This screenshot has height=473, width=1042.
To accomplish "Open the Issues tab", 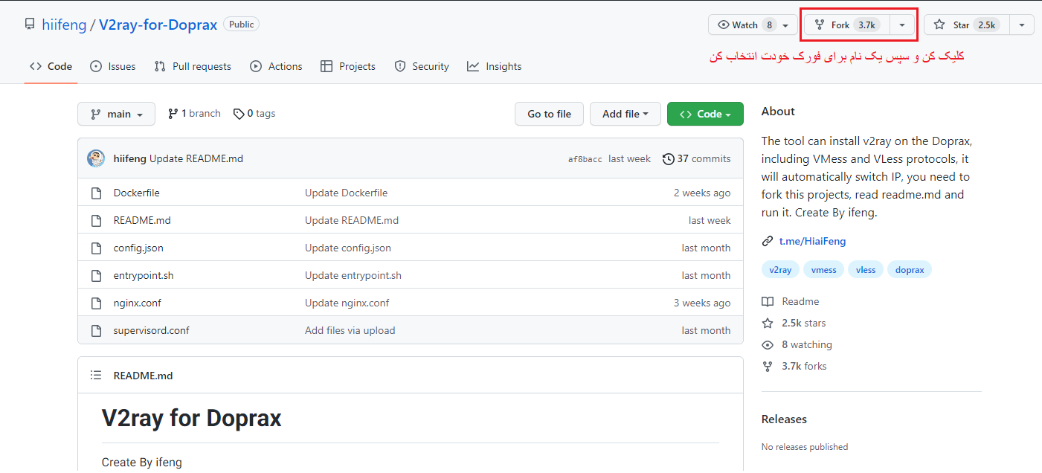I will click(x=112, y=66).
